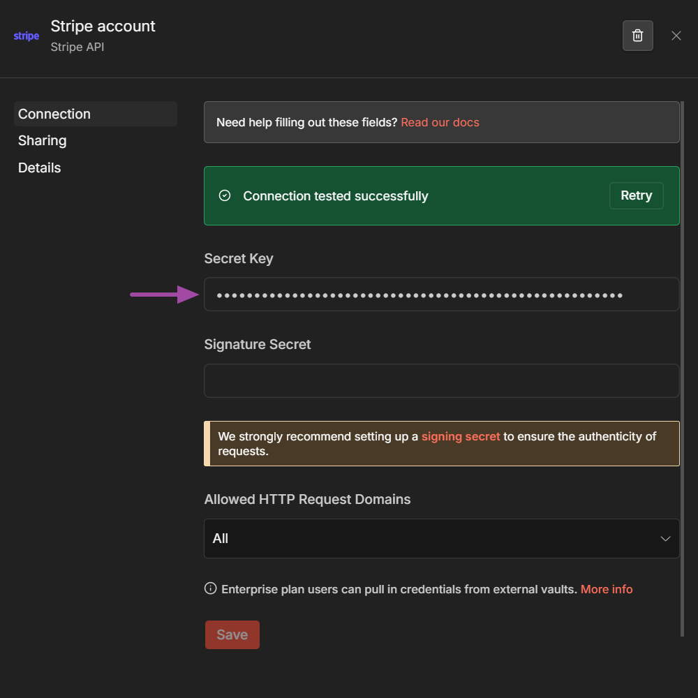
Task: Click the empty Signature Secret field
Action: (441, 380)
